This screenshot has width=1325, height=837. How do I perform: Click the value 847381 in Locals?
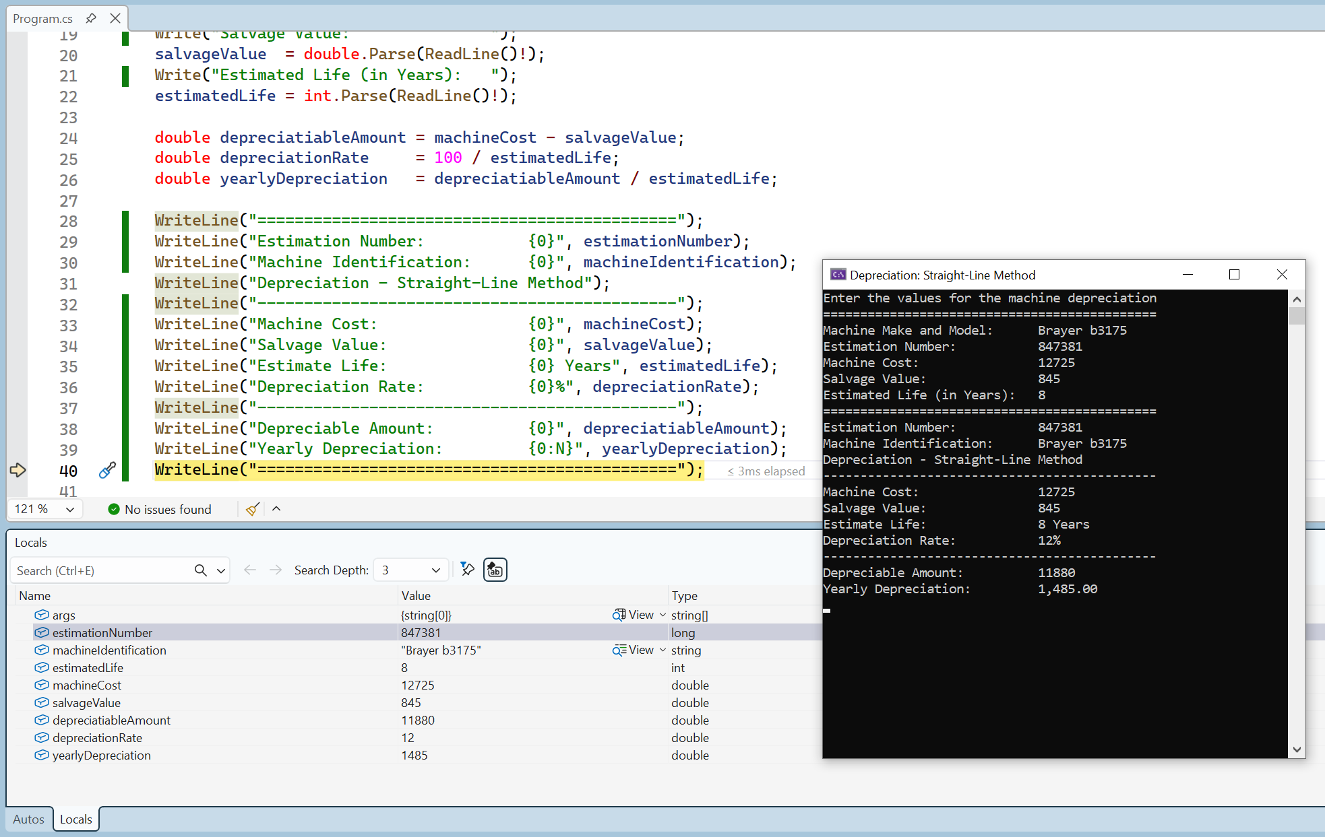pos(421,632)
